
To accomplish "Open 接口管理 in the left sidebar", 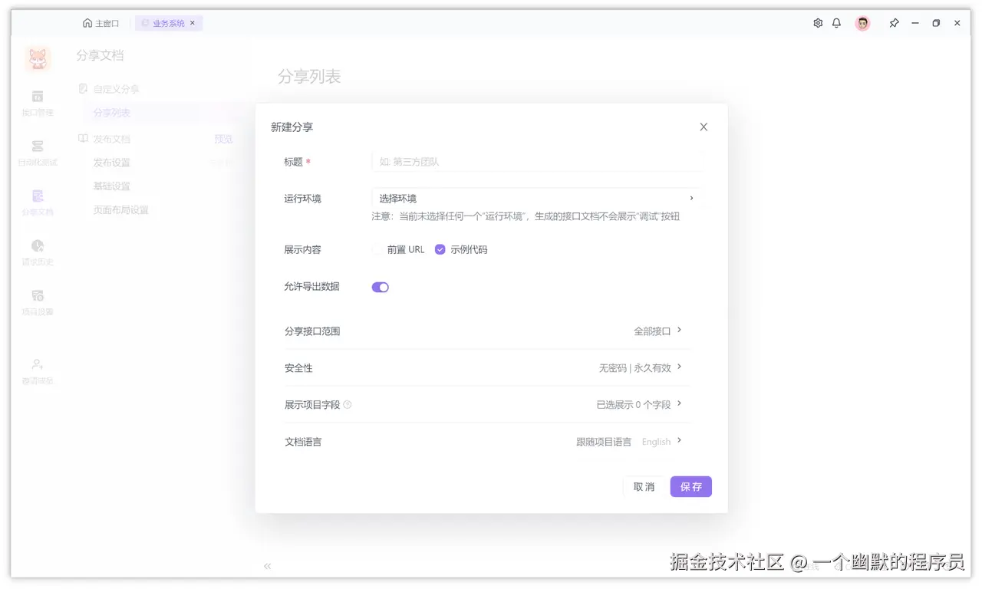I will pos(37,102).
